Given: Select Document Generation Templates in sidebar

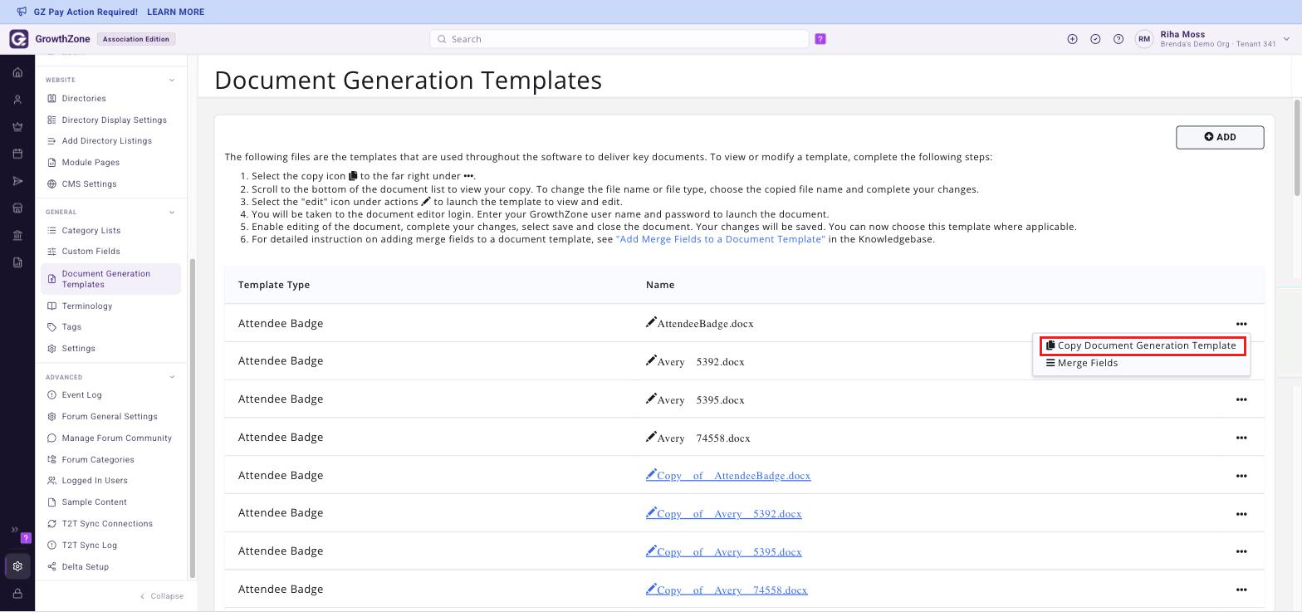Looking at the screenshot, I should (110, 279).
